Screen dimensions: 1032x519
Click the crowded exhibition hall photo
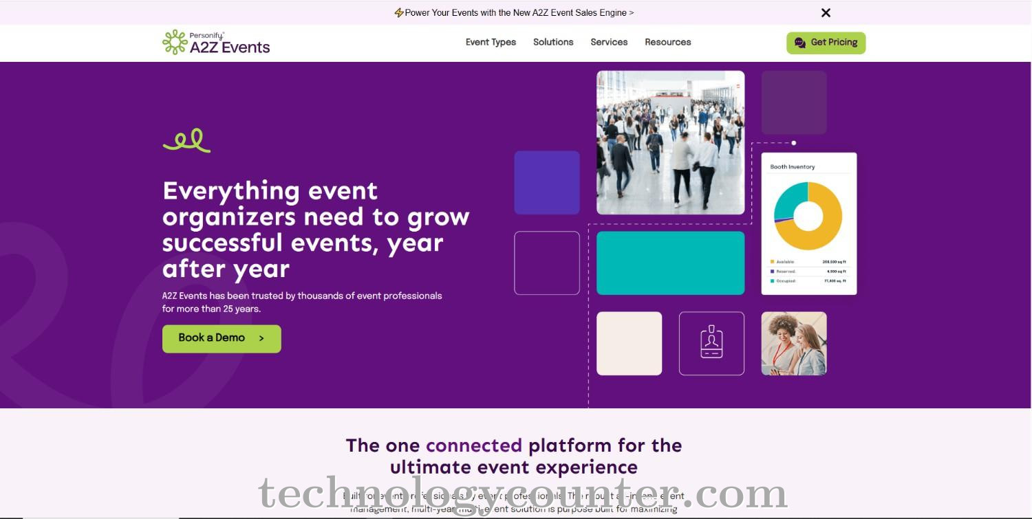click(x=670, y=142)
